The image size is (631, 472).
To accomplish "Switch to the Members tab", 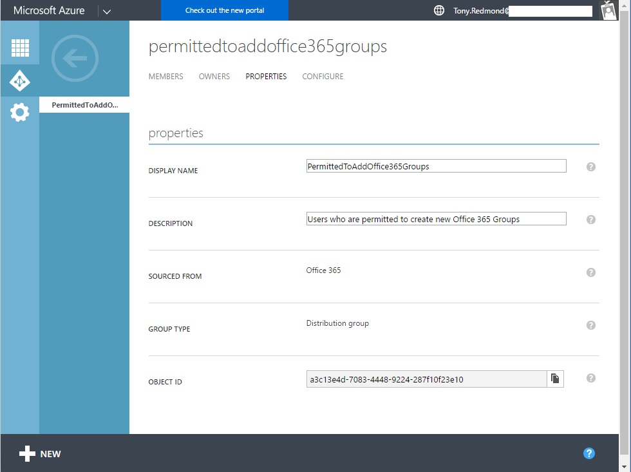I will pos(165,76).
